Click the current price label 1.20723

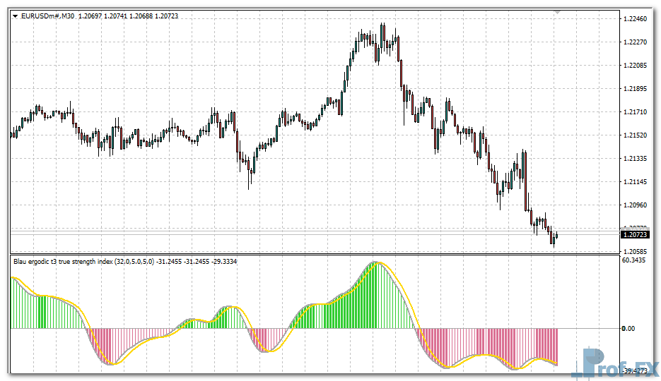coord(635,234)
